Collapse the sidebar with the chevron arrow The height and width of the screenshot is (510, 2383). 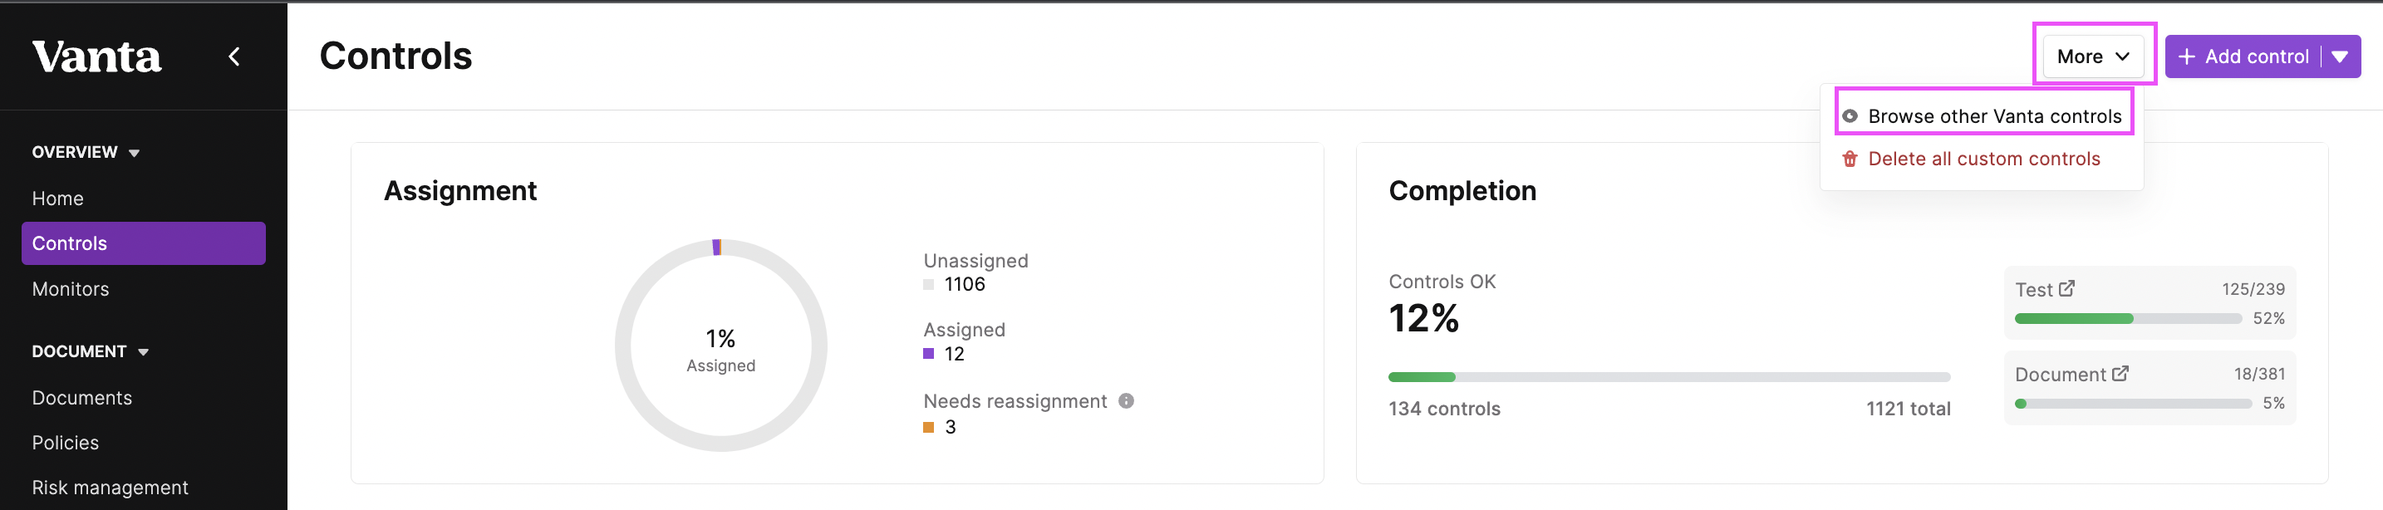tap(234, 56)
